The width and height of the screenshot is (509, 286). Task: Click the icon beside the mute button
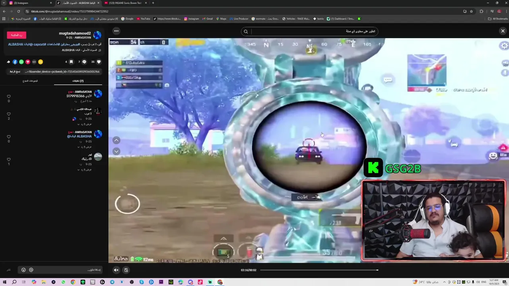point(126,270)
